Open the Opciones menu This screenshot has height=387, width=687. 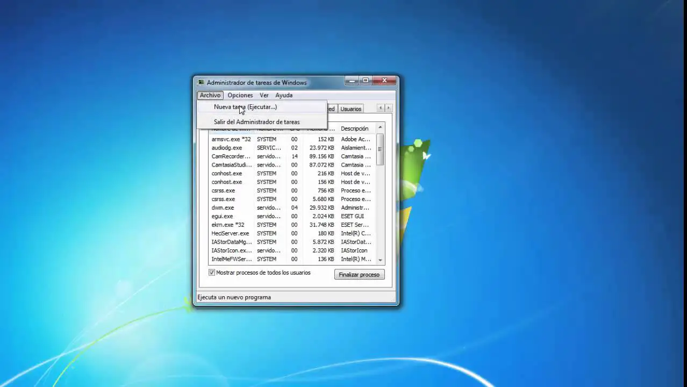[x=240, y=95]
